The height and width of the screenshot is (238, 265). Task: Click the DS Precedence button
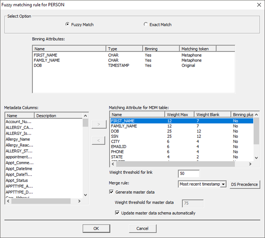244,184
